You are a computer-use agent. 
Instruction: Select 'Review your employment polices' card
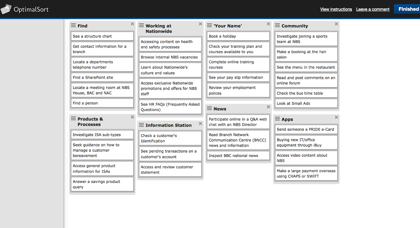coord(238,90)
